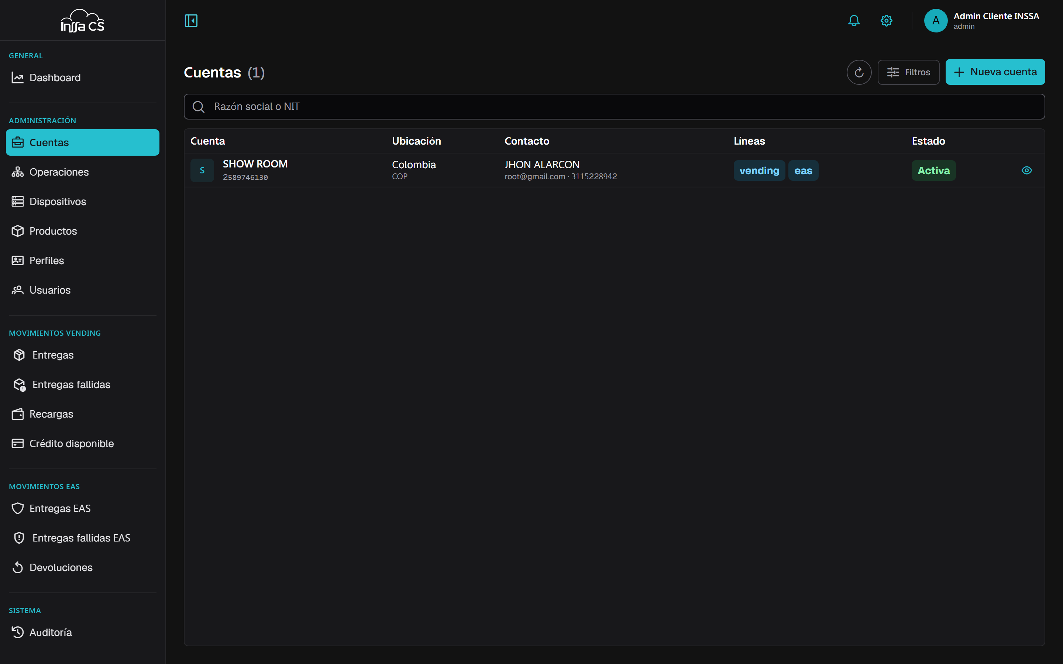Open the notifications bell
This screenshot has width=1063, height=664.
pos(854,21)
